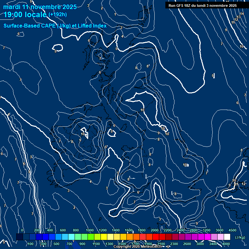Click the (J/kg) unit label
The width and height of the screenshot is (249, 249).
(x=240, y=237)
